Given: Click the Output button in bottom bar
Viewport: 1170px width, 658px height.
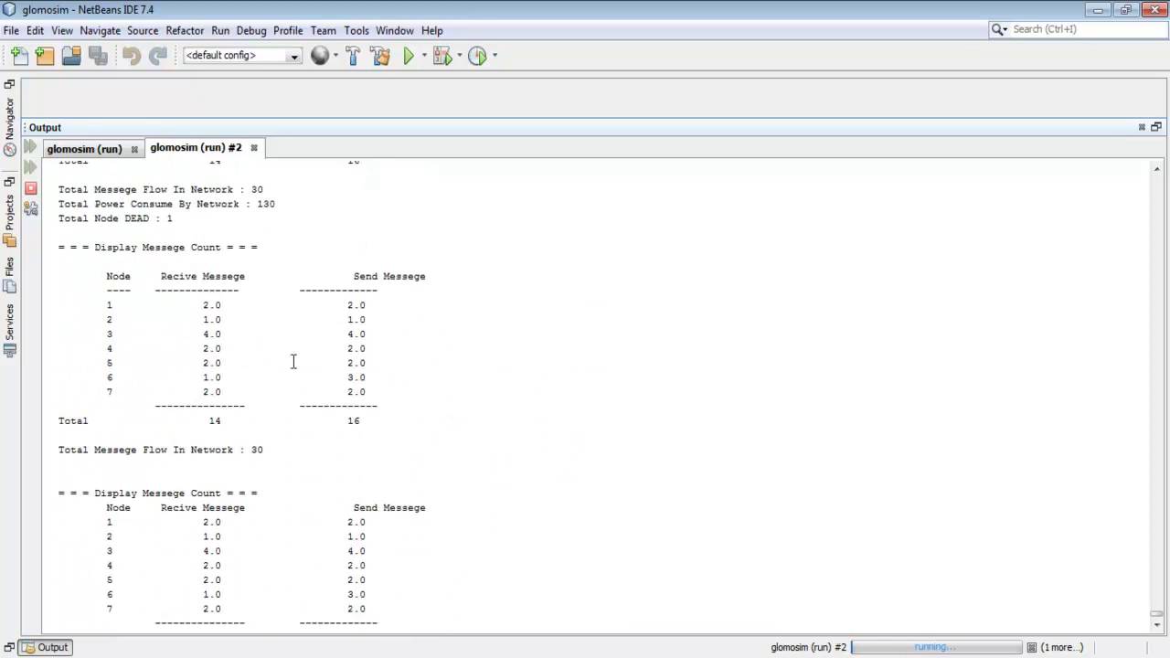Looking at the screenshot, I should point(45,647).
